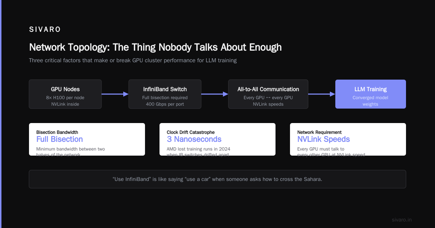Open the Bisection Bandwidth card
This screenshot has height=228, width=435.
coord(87,139)
